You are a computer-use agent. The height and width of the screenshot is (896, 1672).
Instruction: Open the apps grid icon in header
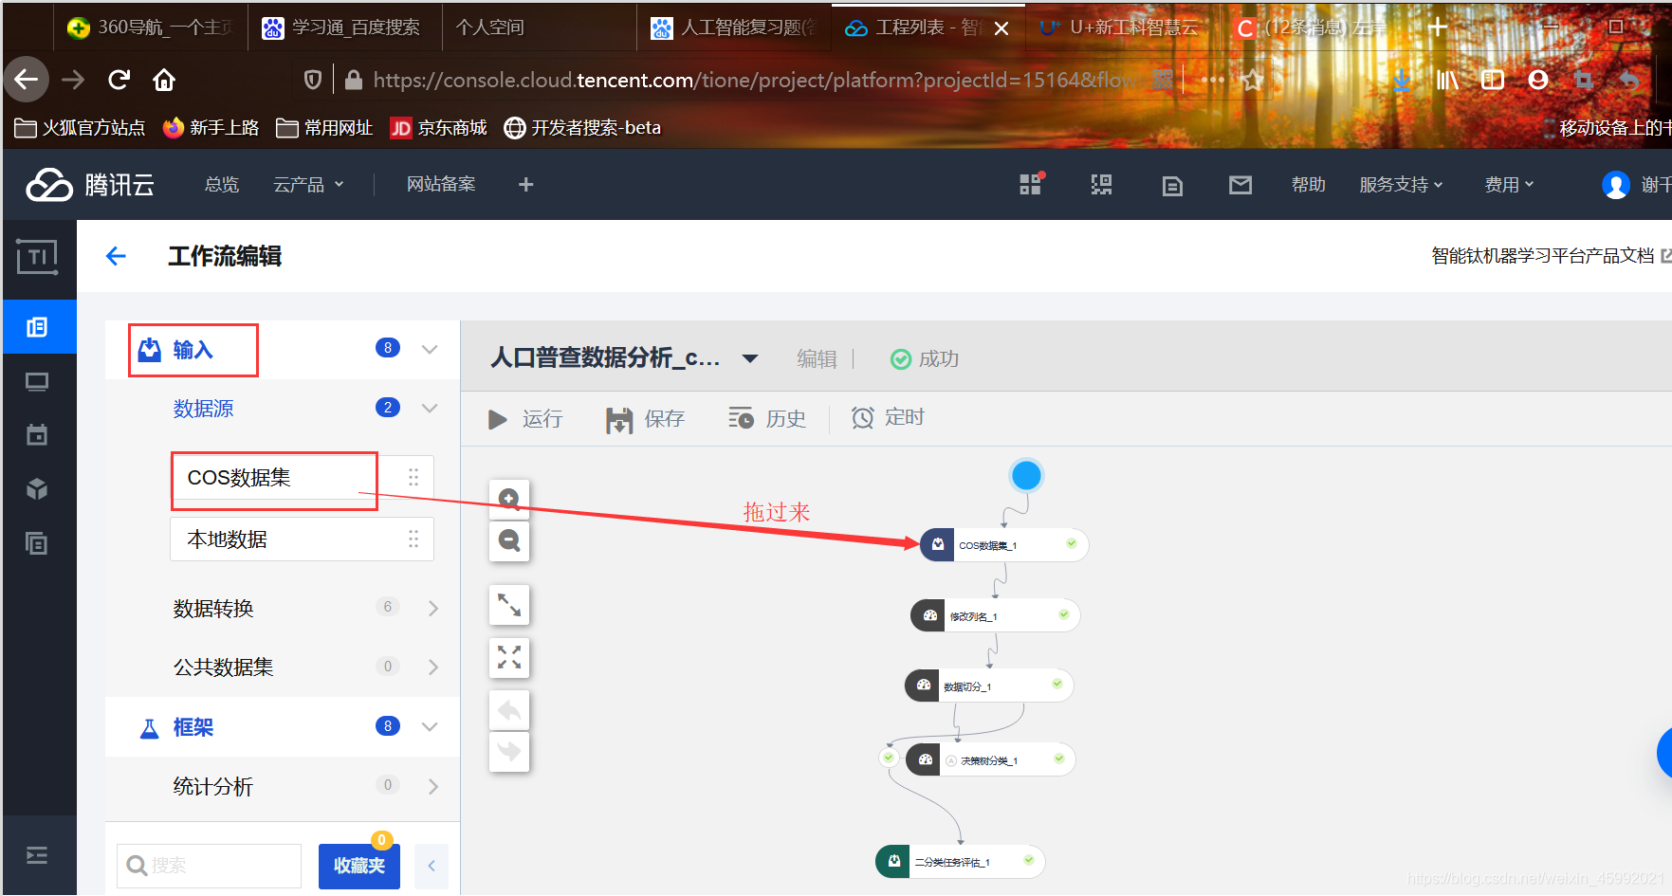click(1031, 184)
